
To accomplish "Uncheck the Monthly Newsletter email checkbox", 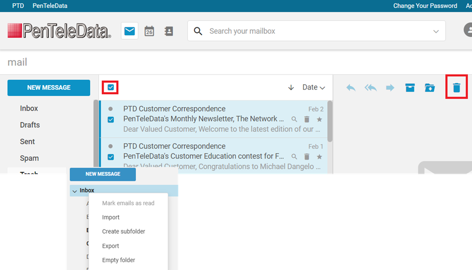I will coord(111,120).
